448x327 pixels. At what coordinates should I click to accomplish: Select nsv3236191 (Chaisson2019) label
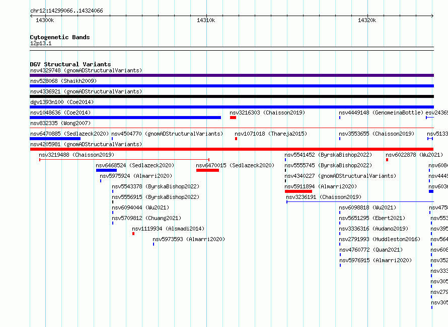324,197
